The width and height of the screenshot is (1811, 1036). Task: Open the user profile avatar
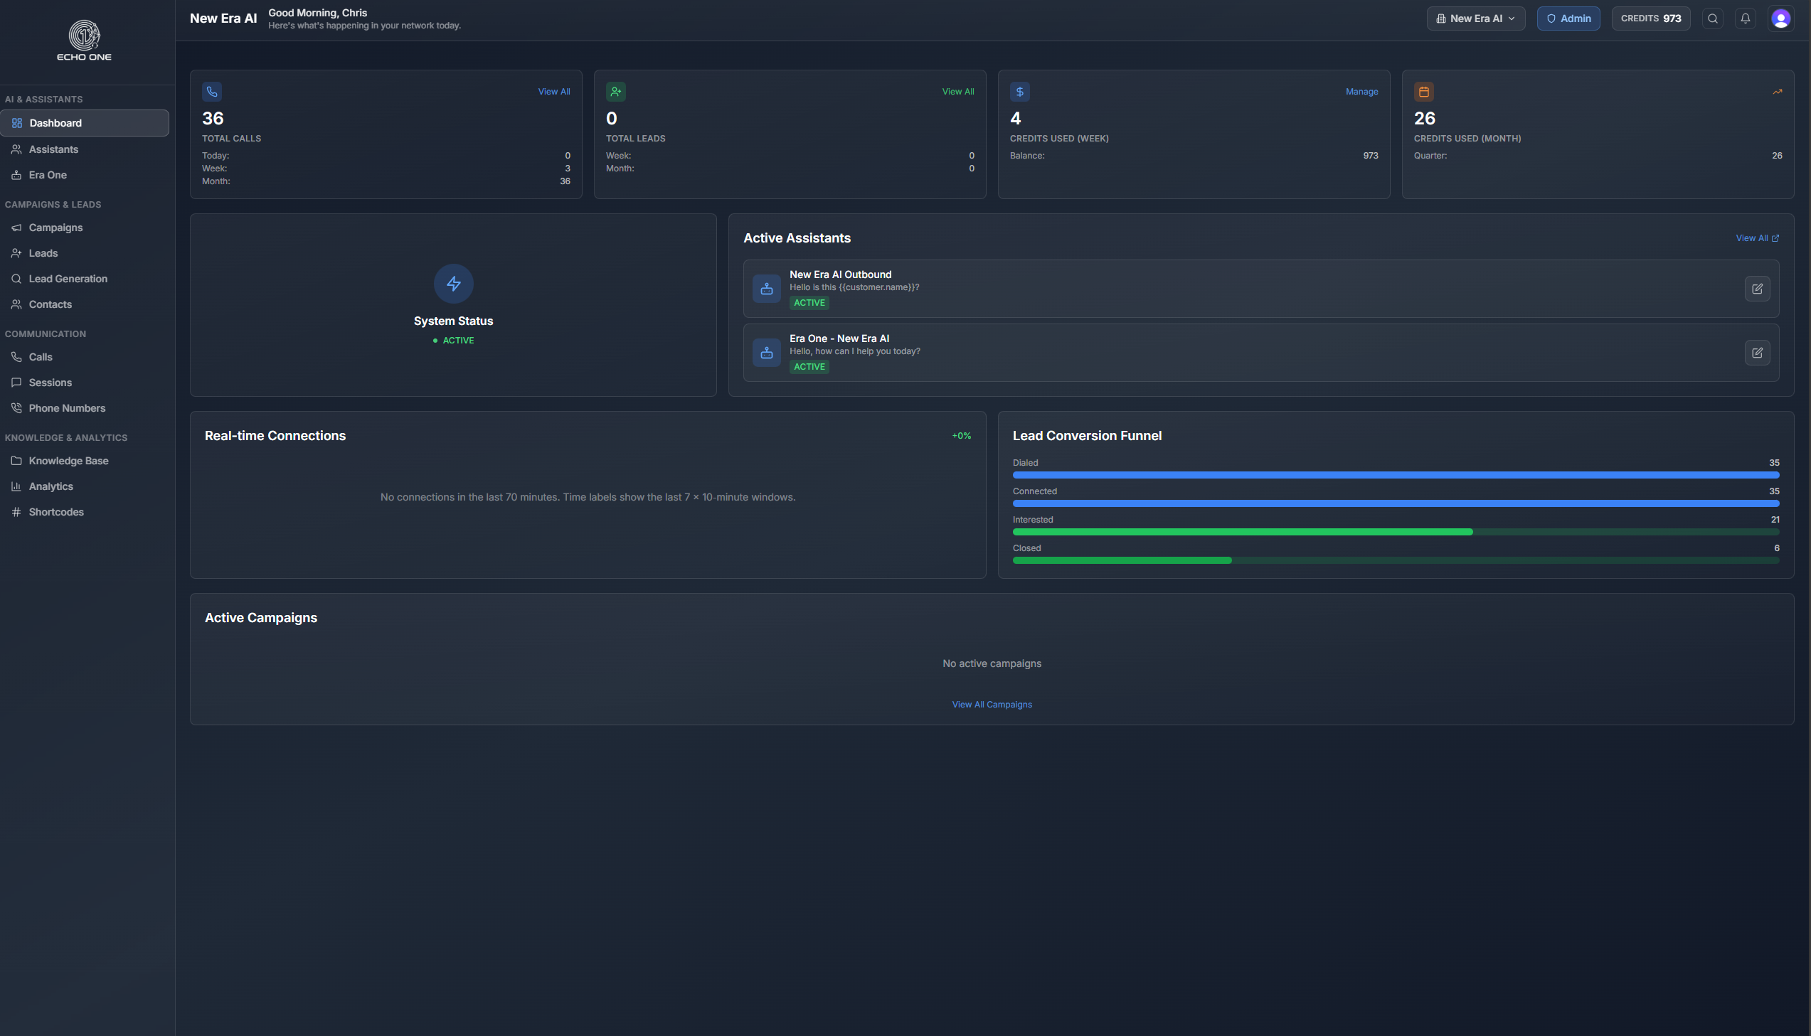pyautogui.click(x=1780, y=18)
